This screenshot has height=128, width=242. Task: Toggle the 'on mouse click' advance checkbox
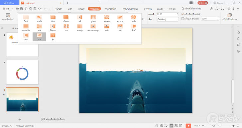(x=182, y=14)
